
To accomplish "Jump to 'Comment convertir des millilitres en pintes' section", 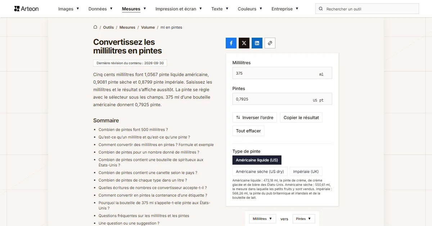I will pos(156,145).
